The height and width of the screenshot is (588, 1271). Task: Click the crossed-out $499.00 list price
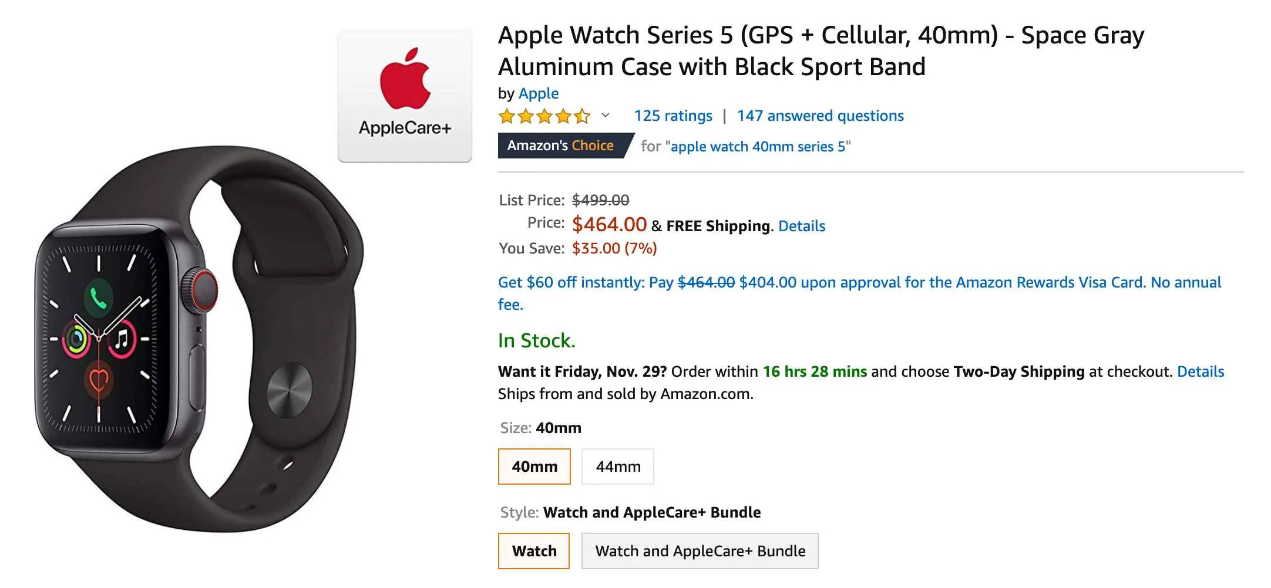coord(600,200)
